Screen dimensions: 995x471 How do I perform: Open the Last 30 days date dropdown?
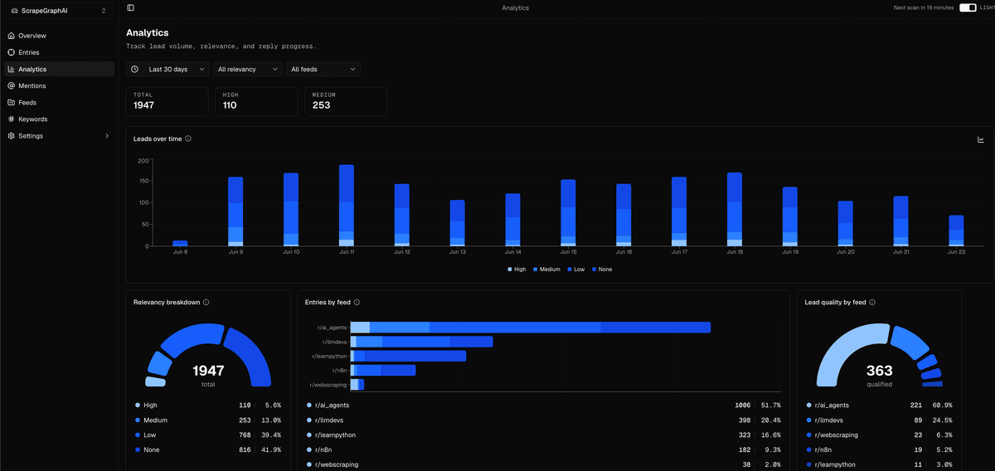click(x=168, y=70)
